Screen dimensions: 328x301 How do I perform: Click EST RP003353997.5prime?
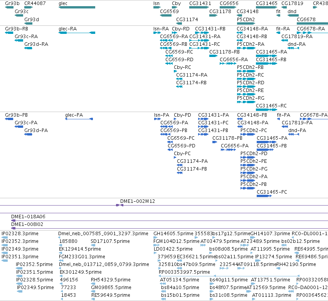pos(184,272)
